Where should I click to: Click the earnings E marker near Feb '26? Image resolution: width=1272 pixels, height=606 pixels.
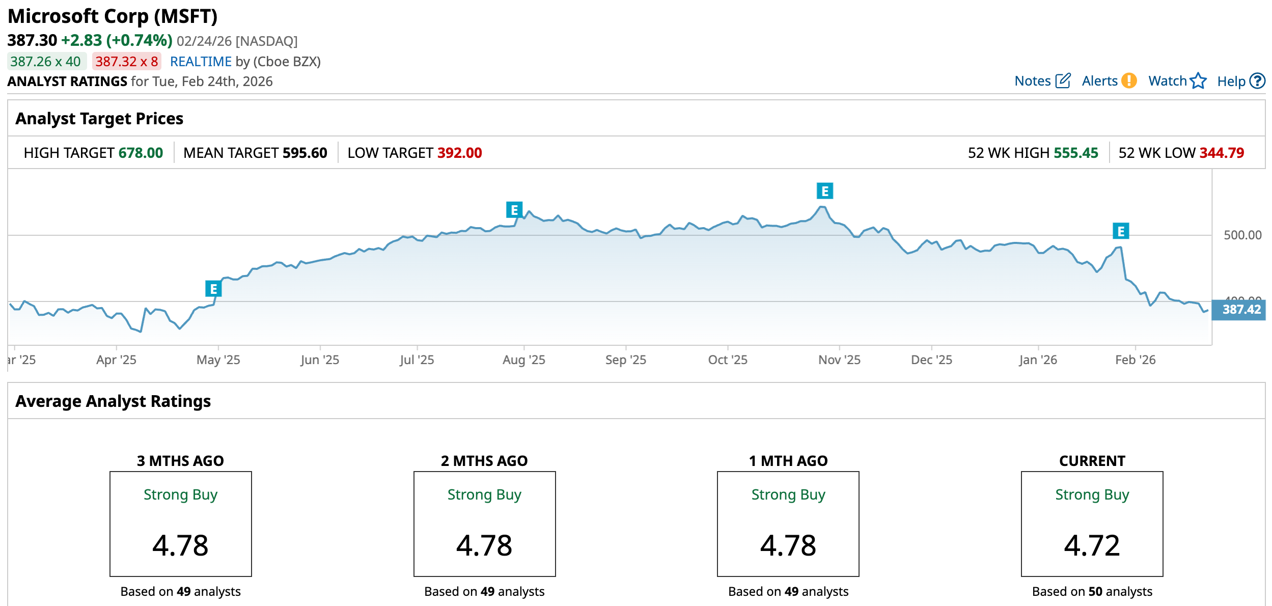pos(1120,231)
